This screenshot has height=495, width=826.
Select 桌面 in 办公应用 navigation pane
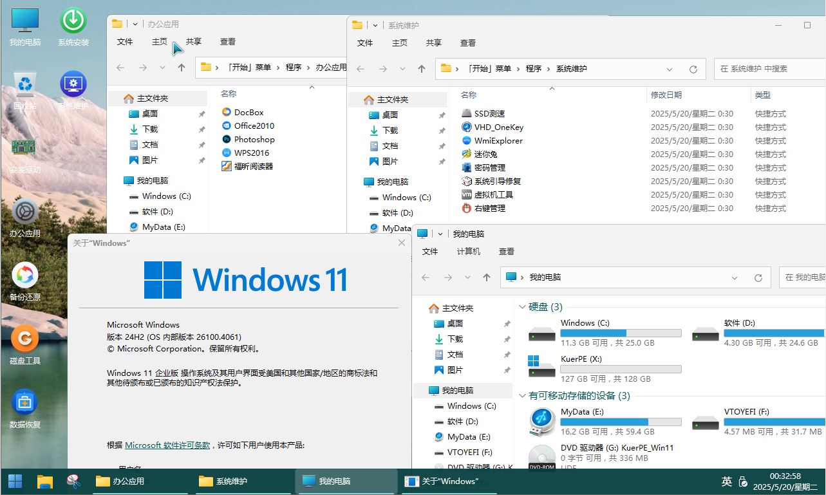[150, 113]
